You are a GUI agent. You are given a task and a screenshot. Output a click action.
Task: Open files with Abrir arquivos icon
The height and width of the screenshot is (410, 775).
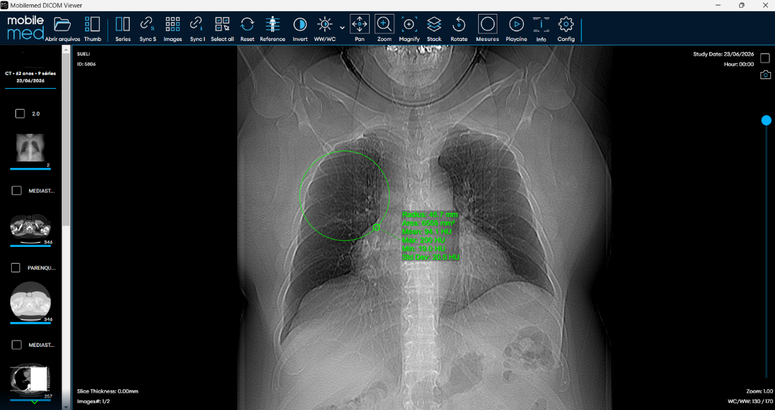62,28
